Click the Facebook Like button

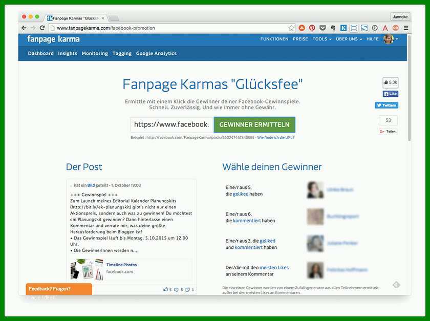coord(391,94)
